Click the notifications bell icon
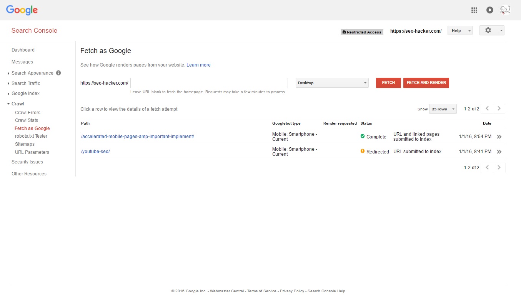Viewport: 521px width, 295px height. click(x=489, y=10)
